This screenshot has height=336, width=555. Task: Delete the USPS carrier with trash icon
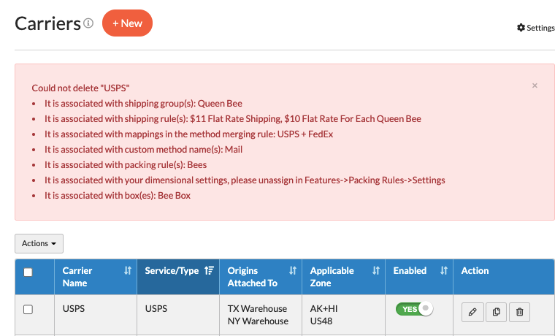(519, 312)
